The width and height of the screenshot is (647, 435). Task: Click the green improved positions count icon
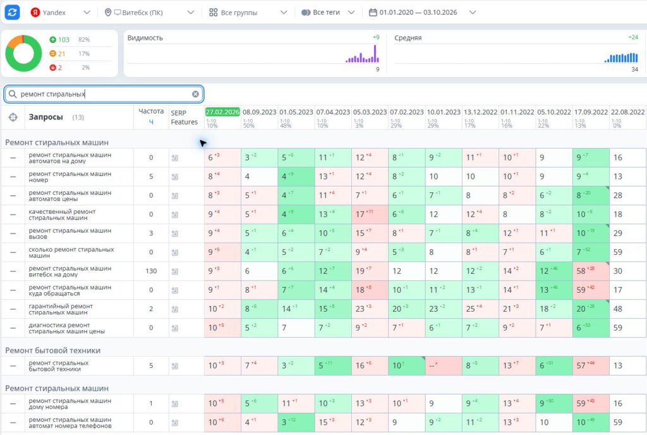(53, 40)
